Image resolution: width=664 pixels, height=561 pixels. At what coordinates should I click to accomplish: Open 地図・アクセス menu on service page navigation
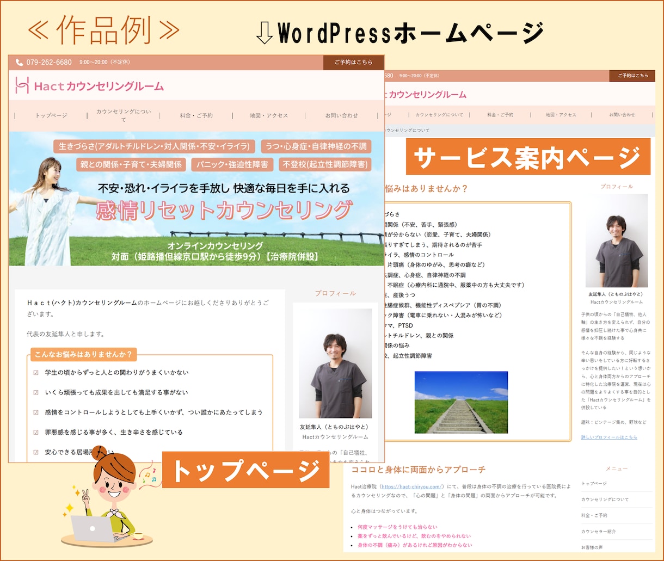click(x=561, y=115)
